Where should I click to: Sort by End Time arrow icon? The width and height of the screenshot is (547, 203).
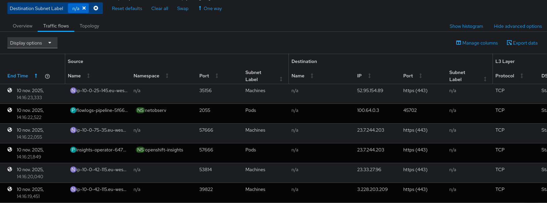point(36,76)
